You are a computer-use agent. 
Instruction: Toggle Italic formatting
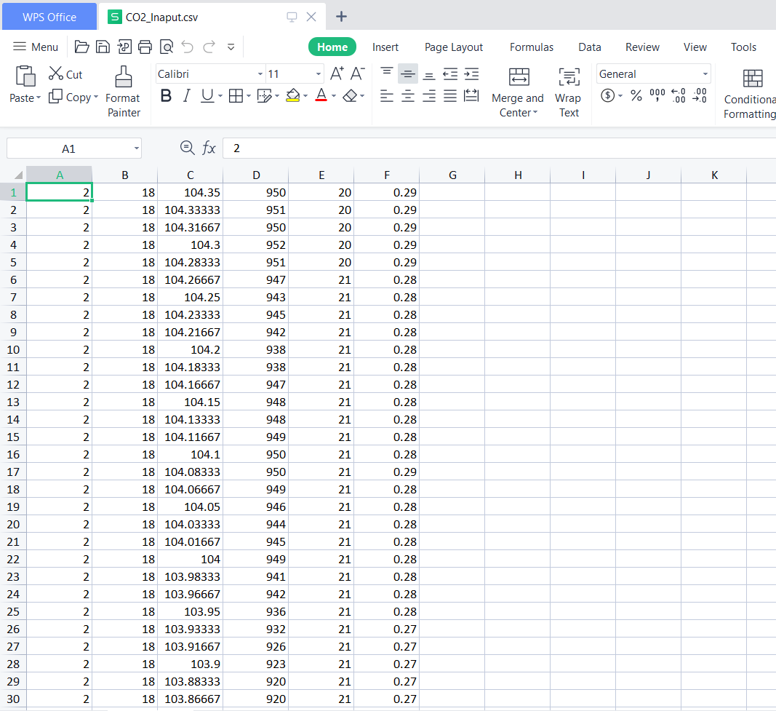point(187,95)
